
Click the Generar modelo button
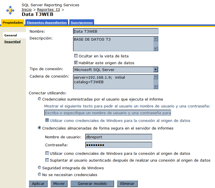click(92, 184)
